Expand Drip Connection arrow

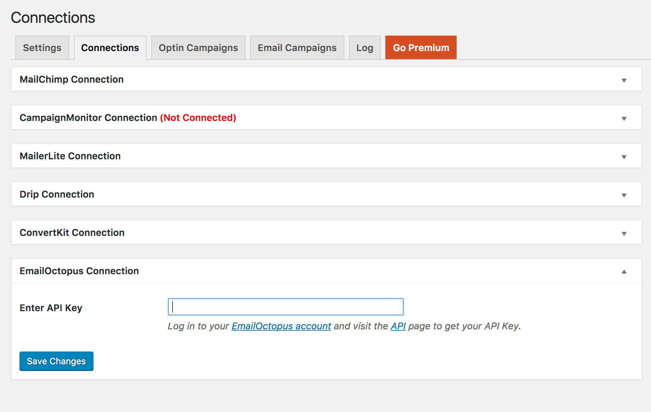[x=624, y=195]
